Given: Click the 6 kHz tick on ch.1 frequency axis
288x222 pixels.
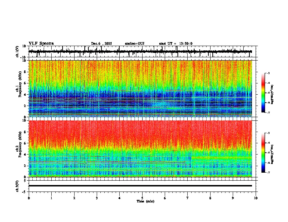Looking at the screenshot, I should coord(25,83).
